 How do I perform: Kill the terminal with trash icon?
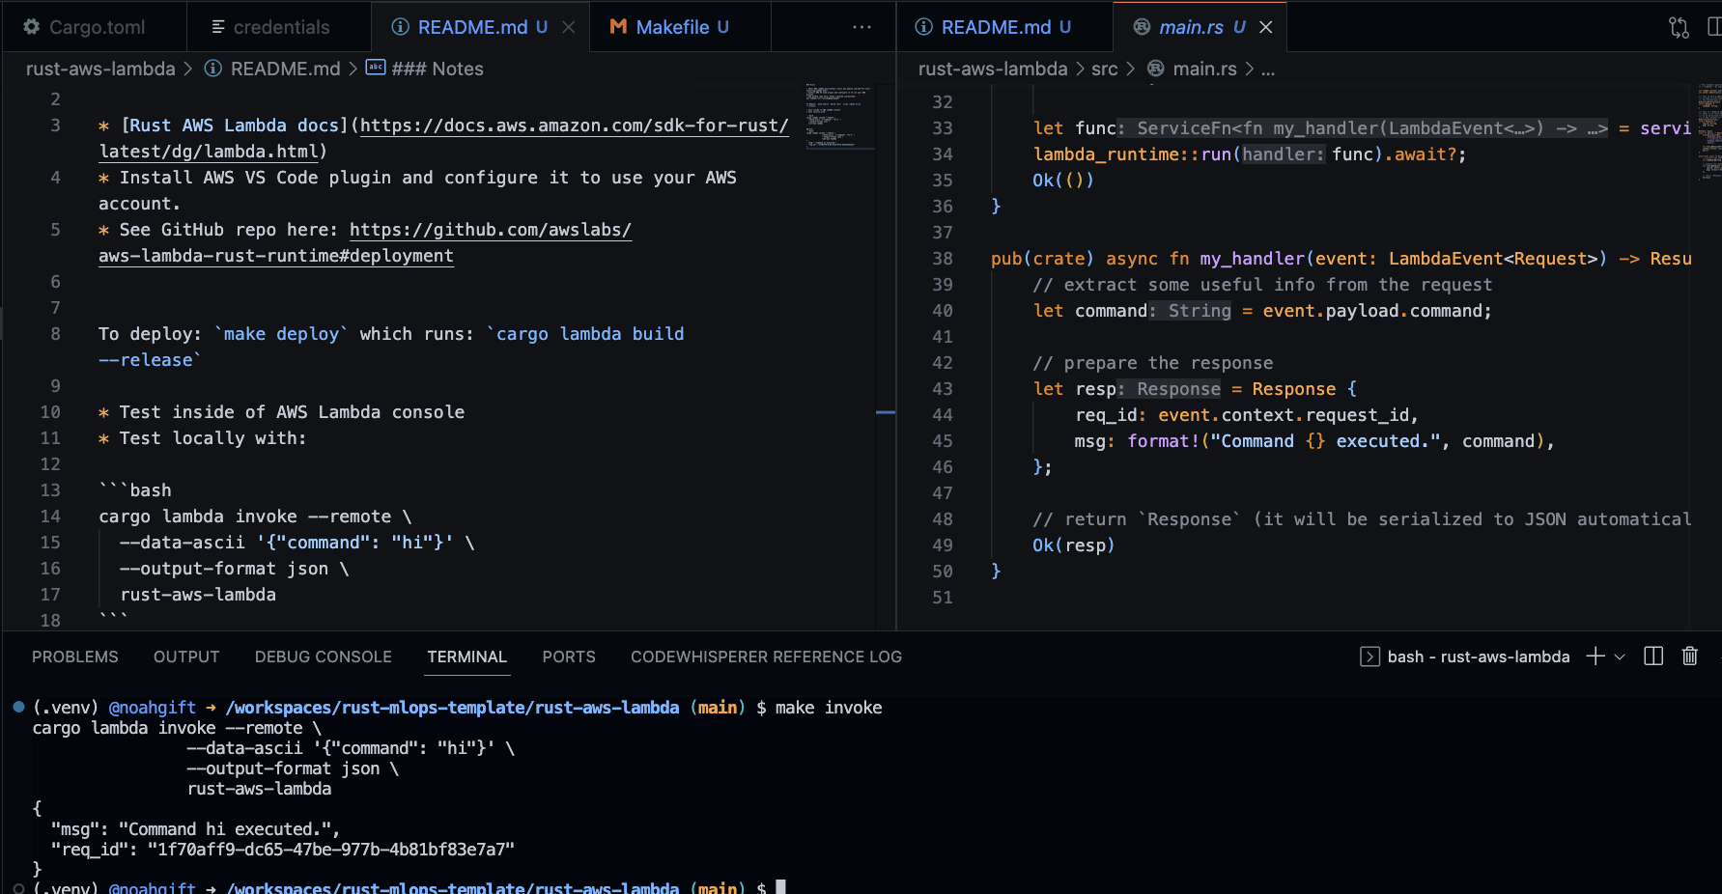[x=1690, y=657]
